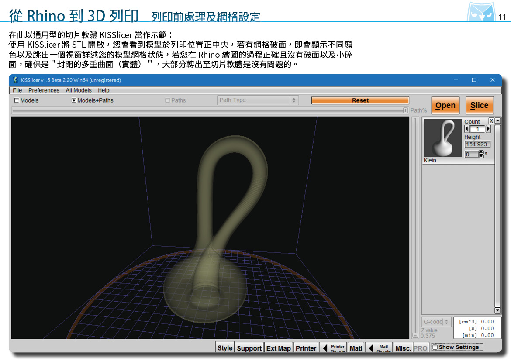Click the owl logo beside page number 11
Screen dimensions: 511x361
point(481,12)
